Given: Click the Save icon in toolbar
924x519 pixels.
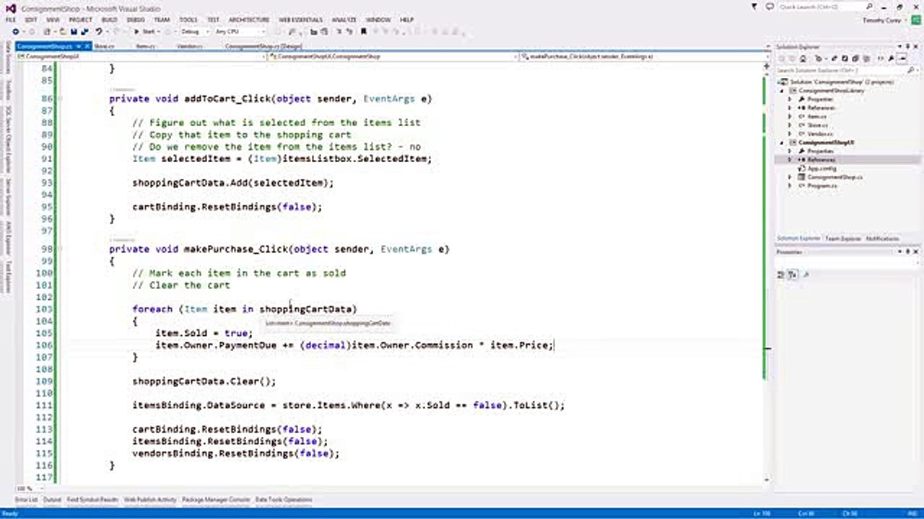Looking at the screenshot, I should pos(74,32).
